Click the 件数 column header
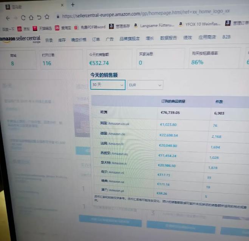Viewport: 249px width, 241px height. 219,101
